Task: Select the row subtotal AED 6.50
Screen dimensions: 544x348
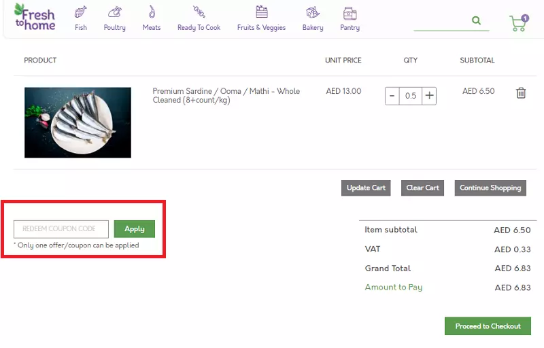Action: (479, 91)
